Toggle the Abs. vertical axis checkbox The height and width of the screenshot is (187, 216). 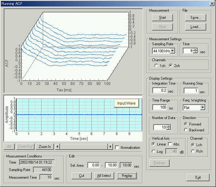171,144
